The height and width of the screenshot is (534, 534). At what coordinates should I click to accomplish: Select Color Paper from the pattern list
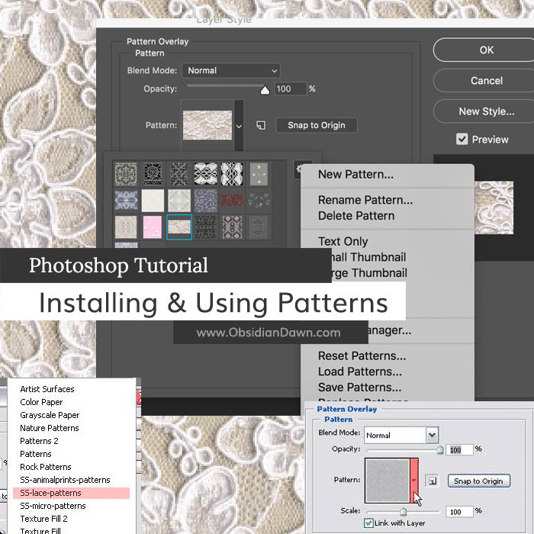coord(41,402)
